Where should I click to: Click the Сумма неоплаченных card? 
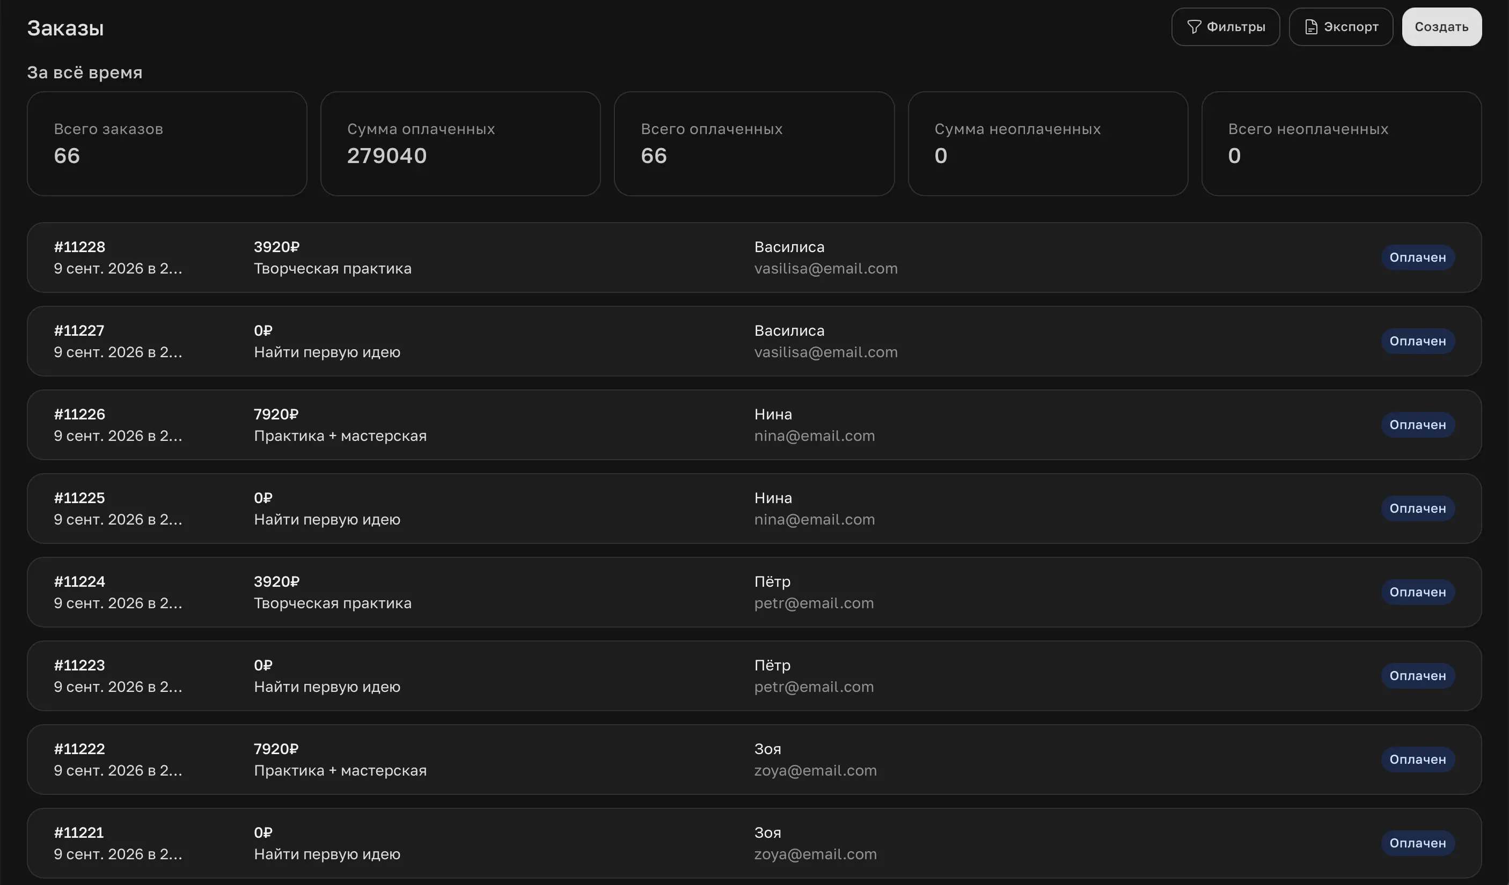coord(1048,144)
